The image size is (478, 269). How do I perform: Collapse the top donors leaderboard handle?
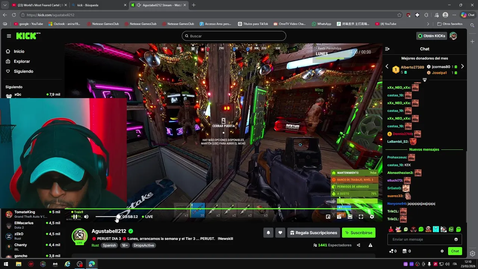pyautogui.click(x=425, y=80)
